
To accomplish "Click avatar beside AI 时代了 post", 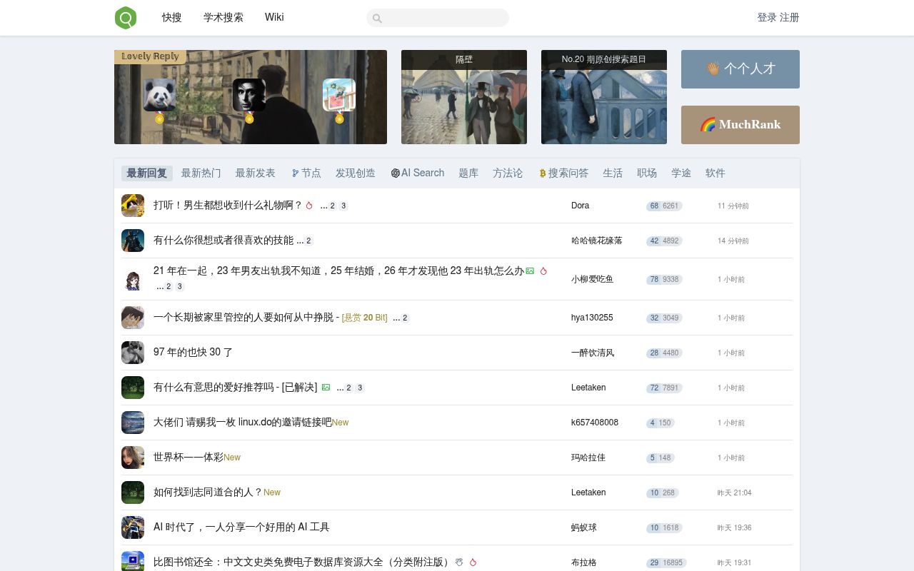I will 133,527.
